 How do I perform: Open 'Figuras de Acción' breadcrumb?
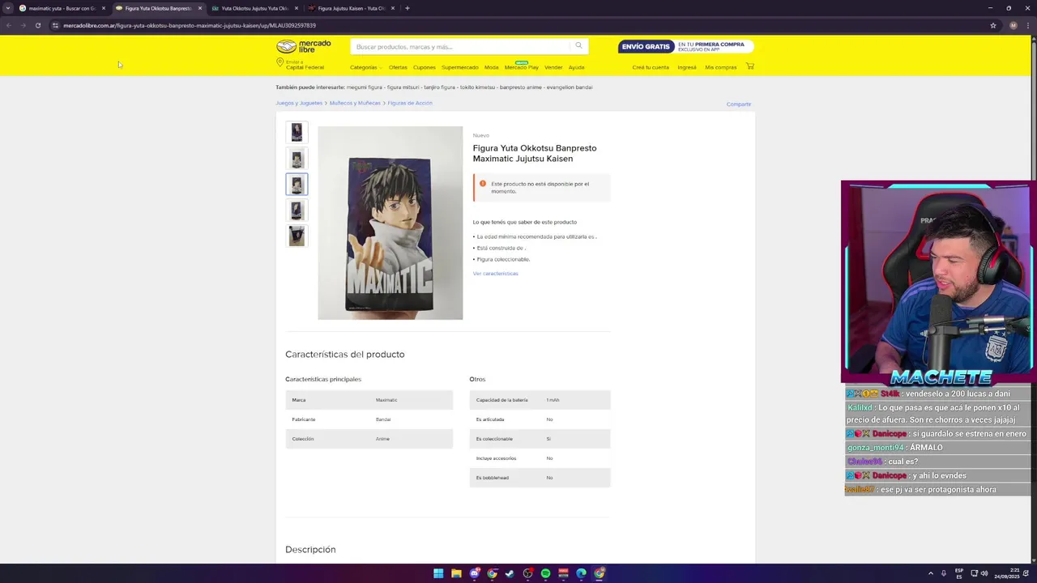(x=410, y=103)
